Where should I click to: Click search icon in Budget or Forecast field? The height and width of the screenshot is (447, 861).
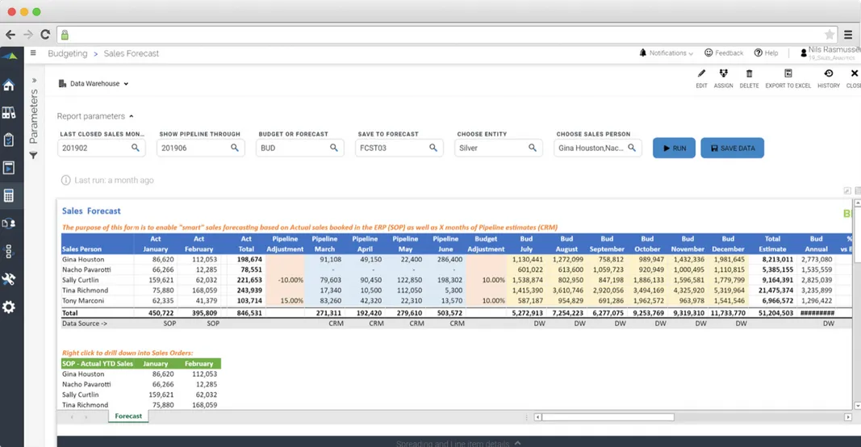(334, 148)
